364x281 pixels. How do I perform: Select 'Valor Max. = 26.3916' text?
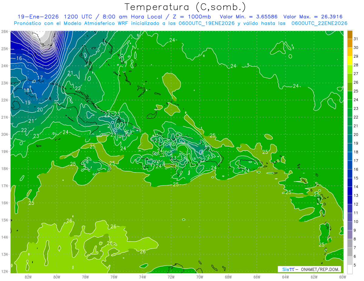tap(313, 17)
